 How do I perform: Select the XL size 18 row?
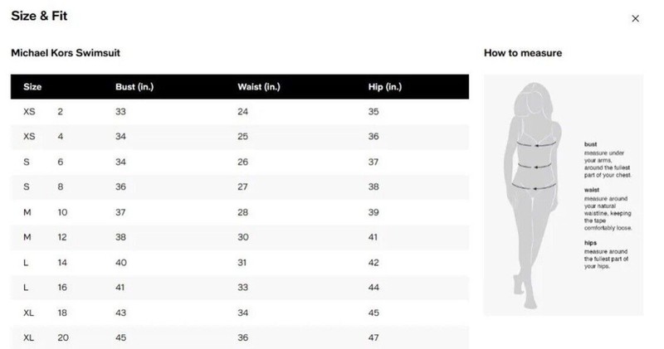pos(240,313)
